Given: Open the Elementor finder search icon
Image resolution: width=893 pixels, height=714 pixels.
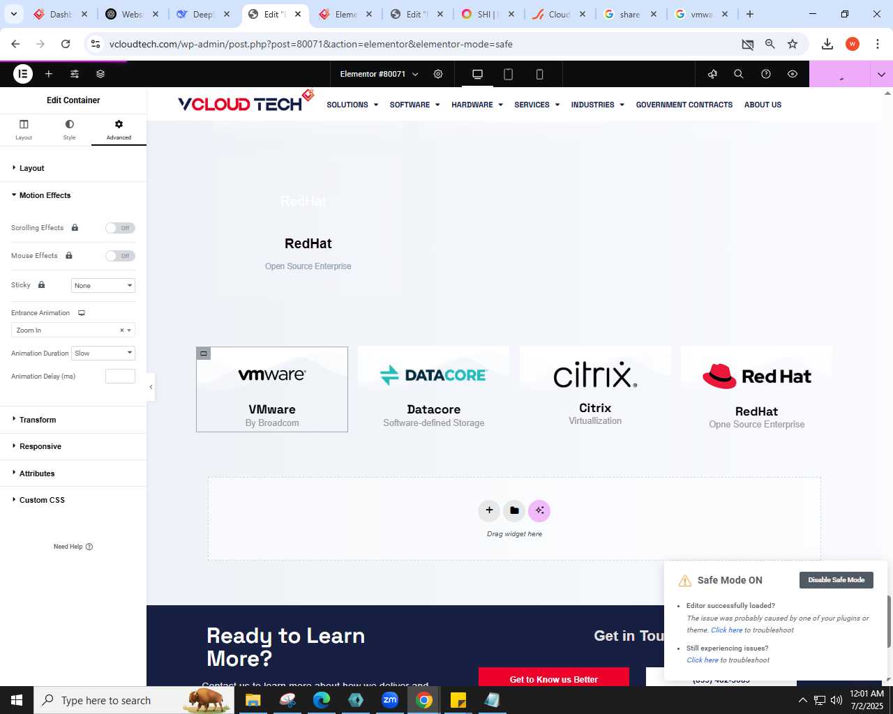Looking at the screenshot, I should point(739,74).
